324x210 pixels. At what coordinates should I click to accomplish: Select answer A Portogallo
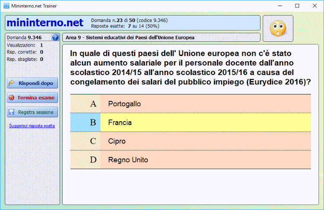point(205,104)
